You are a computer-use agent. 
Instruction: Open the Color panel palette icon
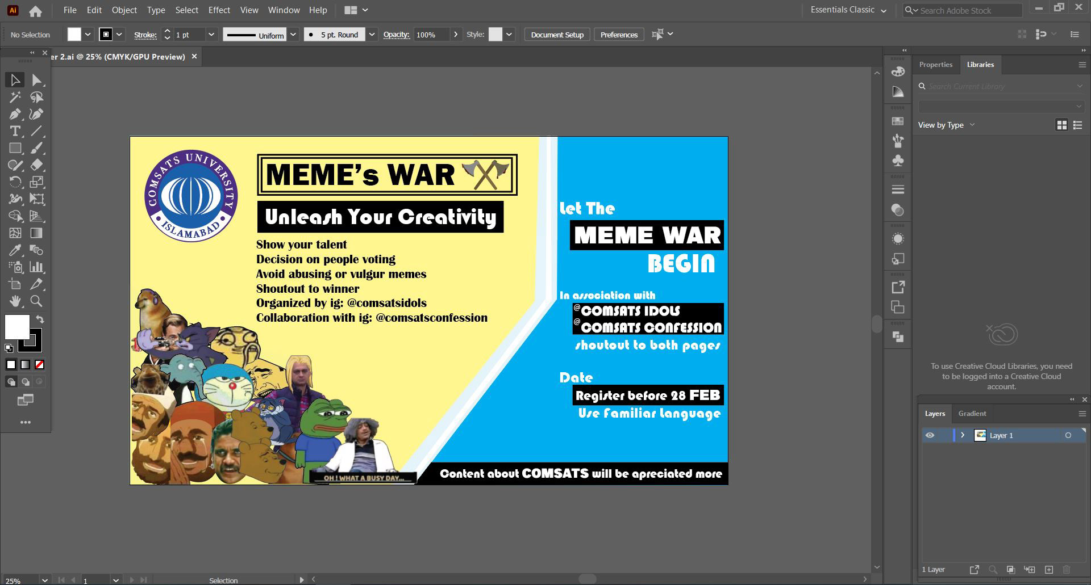pos(898,72)
